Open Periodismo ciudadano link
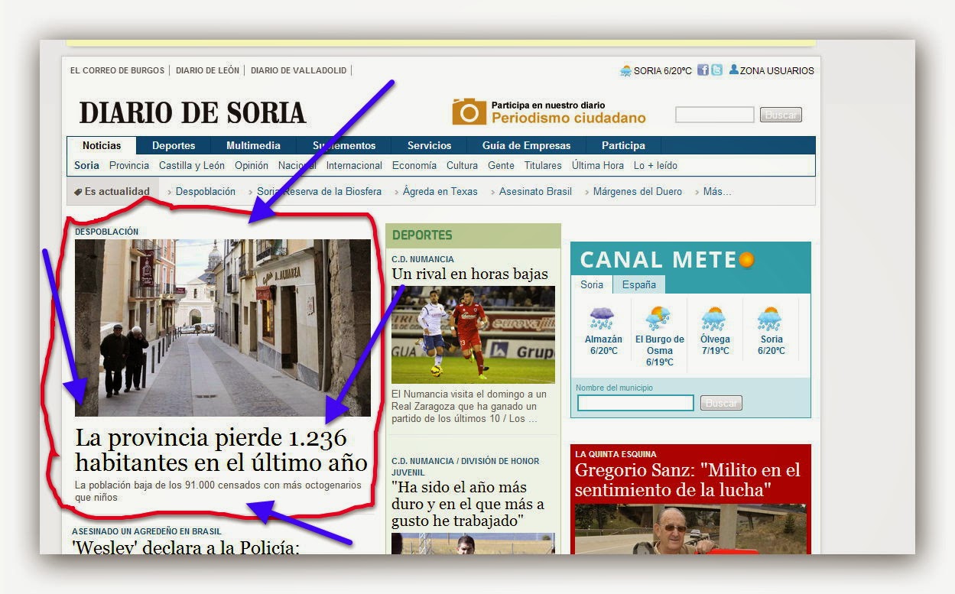Image resolution: width=955 pixels, height=594 pixels. click(x=568, y=118)
